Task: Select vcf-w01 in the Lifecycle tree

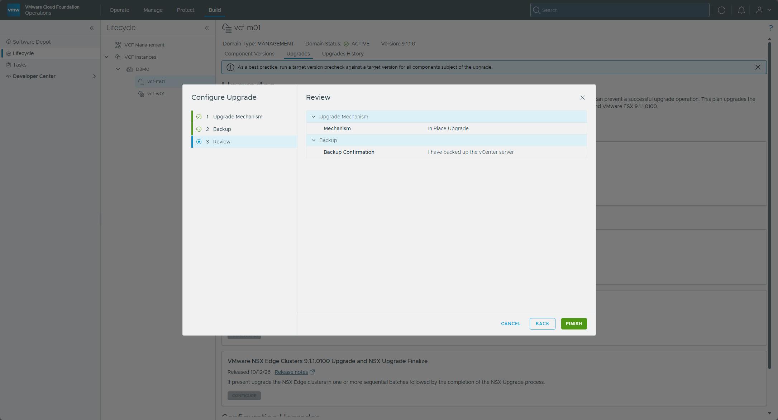Action: click(x=156, y=93)
